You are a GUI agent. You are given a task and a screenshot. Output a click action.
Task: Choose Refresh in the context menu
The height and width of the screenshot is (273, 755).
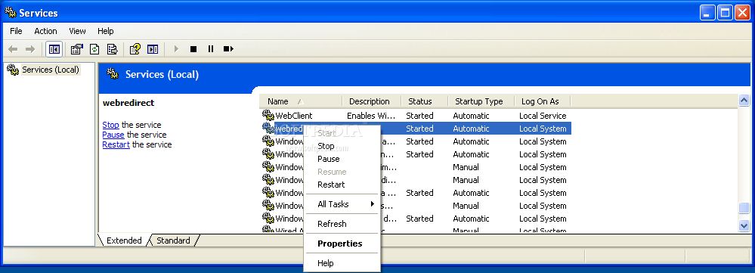point(342,224)
